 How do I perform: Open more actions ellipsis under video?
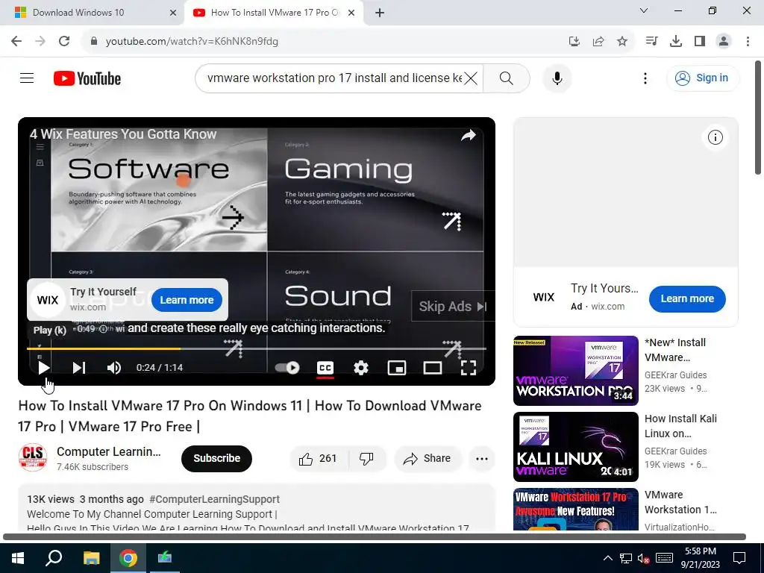[x=481, y=459]
